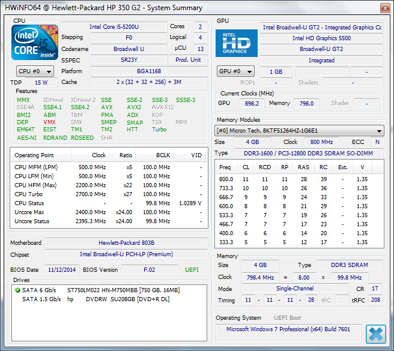Click the SSPEC SR23Y field
Image resolution: width=394 pixels, height=351 pixels.
tap(129, 60)
